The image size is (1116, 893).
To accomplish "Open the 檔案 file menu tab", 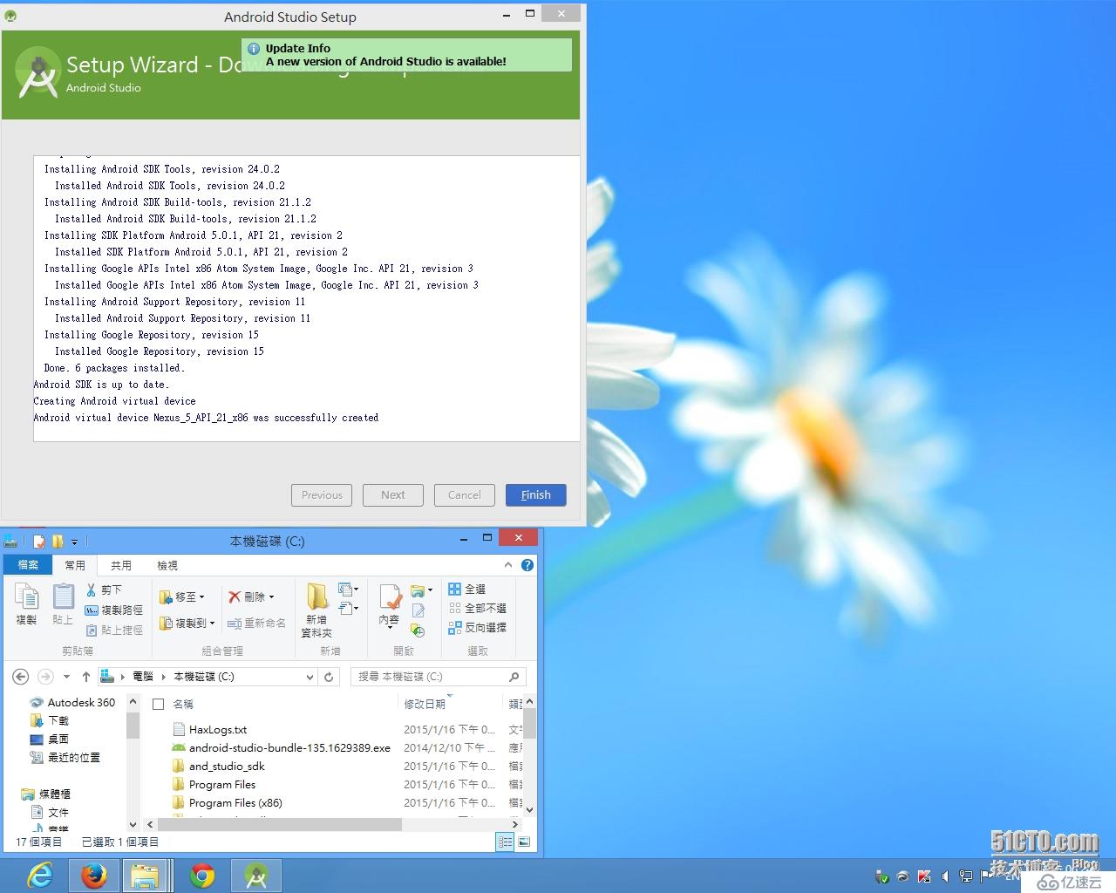I will point(28,565).
